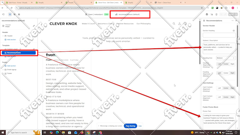Set desktop heading alignment to Center
240x135 pixels.
(x=226, y=64)
